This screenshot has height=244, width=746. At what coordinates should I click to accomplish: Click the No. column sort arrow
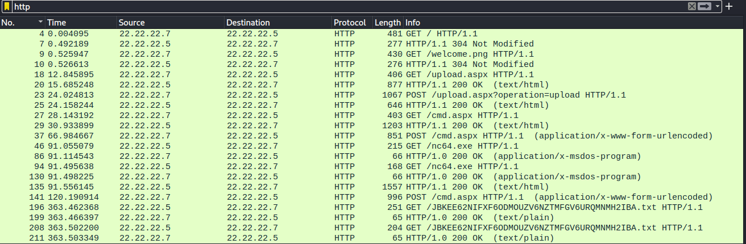point(40,23)
